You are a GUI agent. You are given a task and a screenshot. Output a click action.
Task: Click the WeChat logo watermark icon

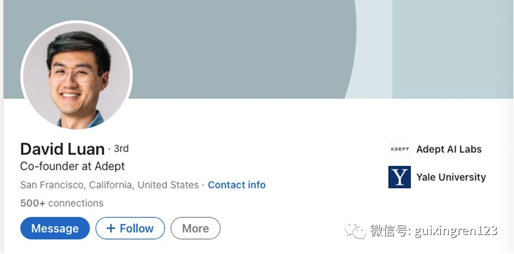[x=356, y=231]
